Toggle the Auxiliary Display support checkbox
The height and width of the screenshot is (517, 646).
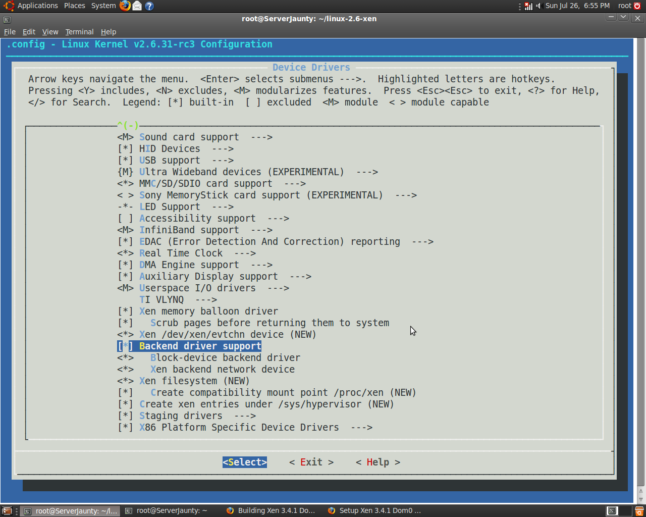tap(125, 277)
